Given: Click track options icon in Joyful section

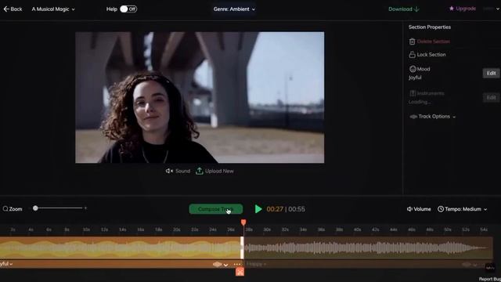Looking at the screenshot, I should pyautogui.click(x=218, y=265).
